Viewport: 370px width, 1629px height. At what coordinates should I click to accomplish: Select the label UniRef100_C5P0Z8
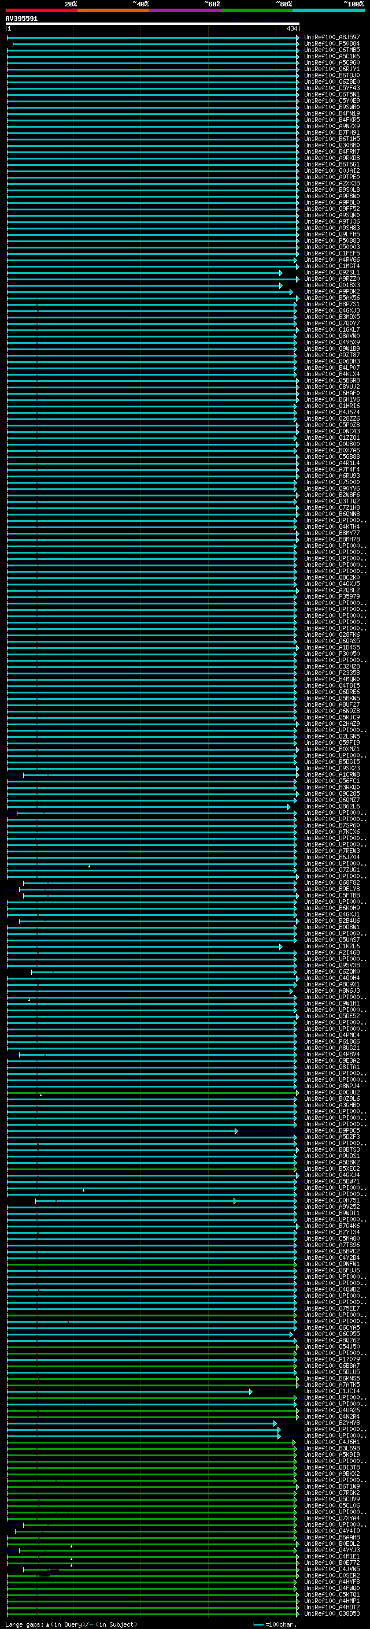tap(331, 425)
